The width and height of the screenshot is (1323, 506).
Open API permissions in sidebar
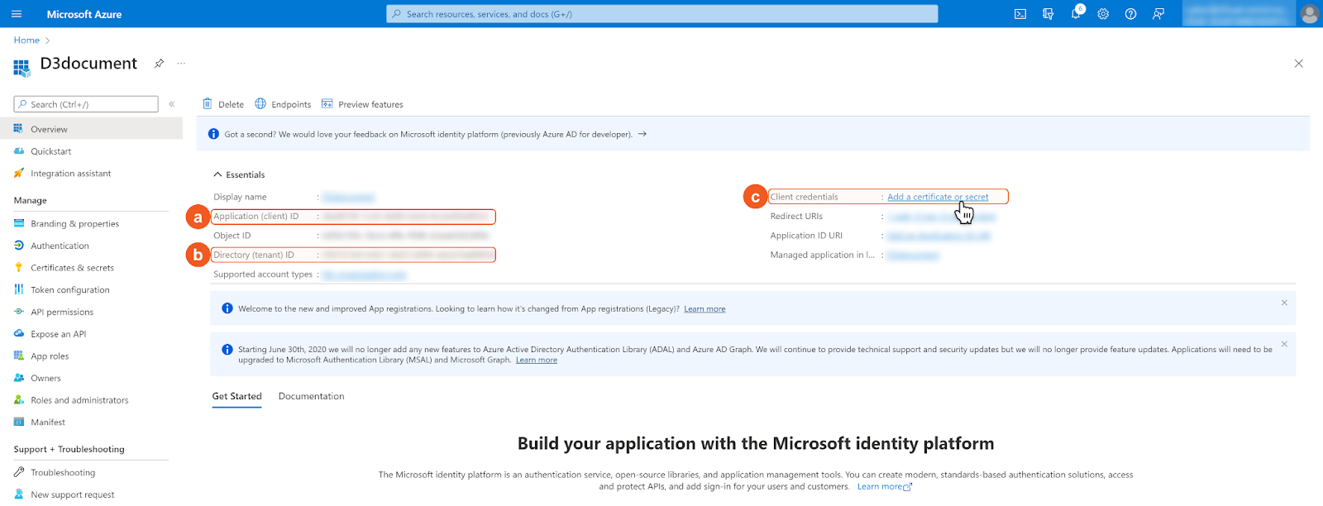62,312
